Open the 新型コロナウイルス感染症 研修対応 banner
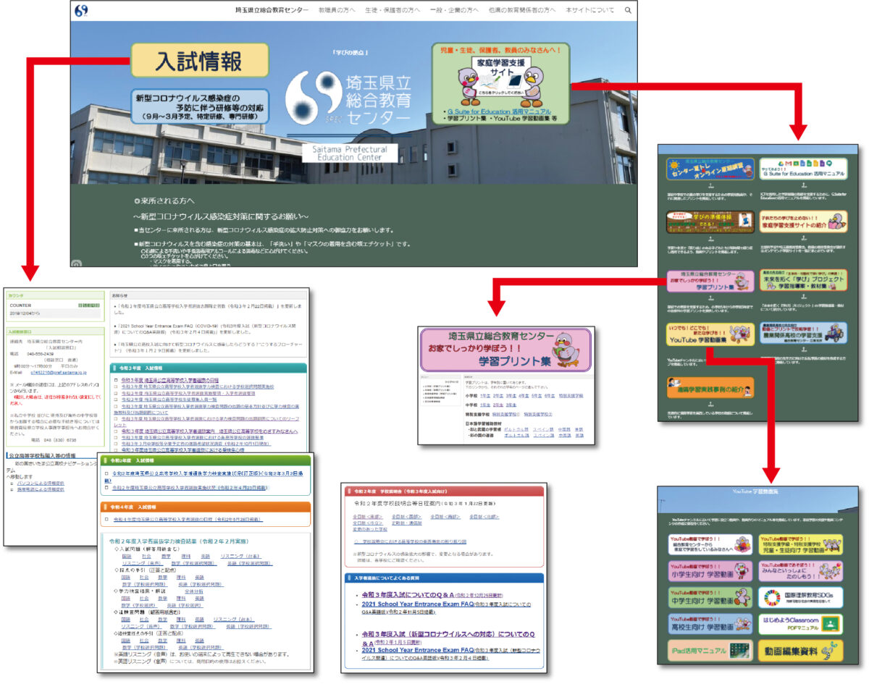869x684 pixels. click(200, 107)
